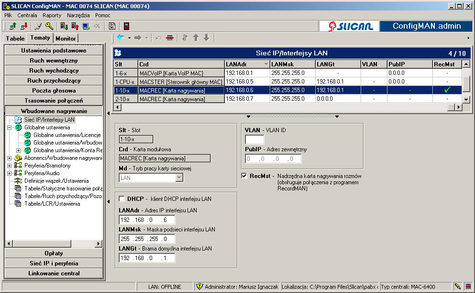Open the checklist document icon
The image size is (475, 293).
coord(112,26)
